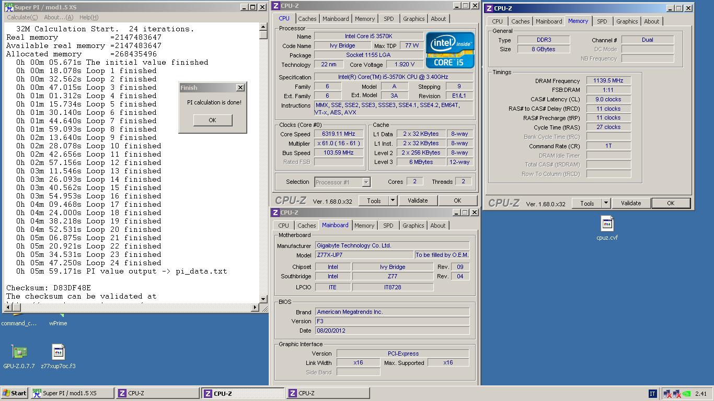The width and height of the screenshot is (714, 401).
Task: Select About tab in Mainboard window
Action: (x=438, y=226)
